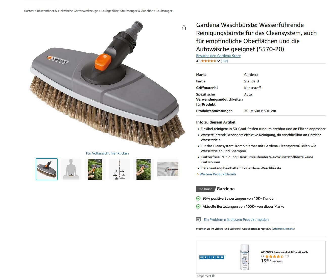Click Ein Problem mit diesem Produkt melden
The image size is (332, 278).
236,220
